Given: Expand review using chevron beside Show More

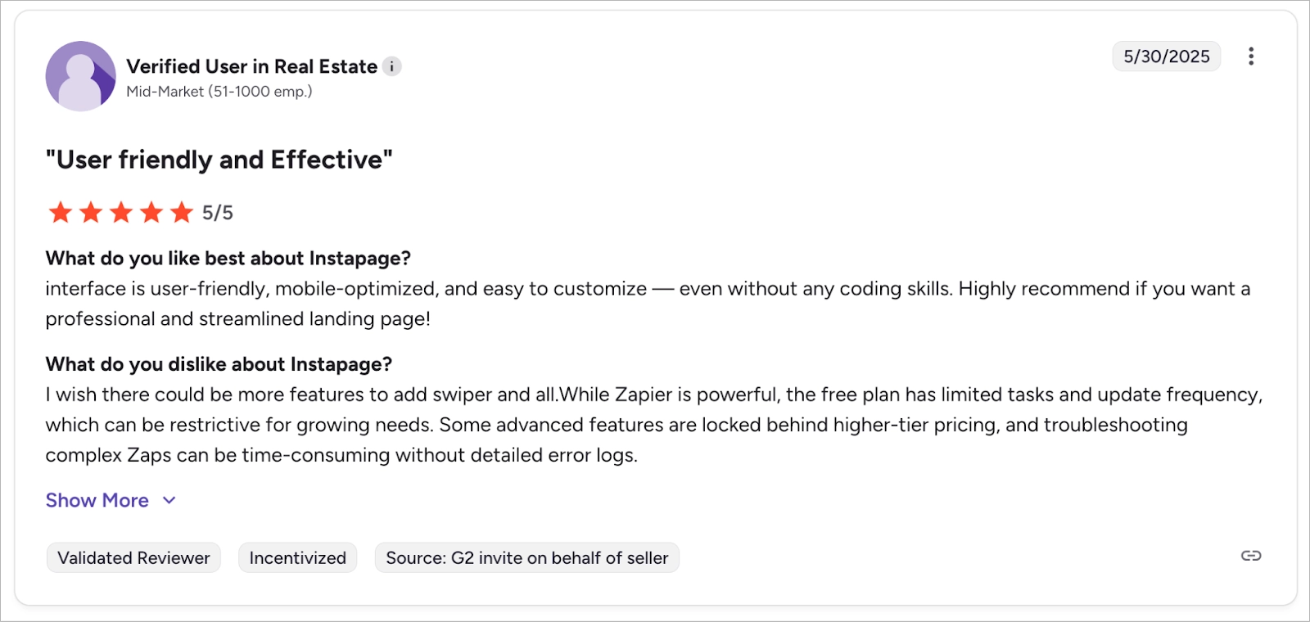Looking at the screenshot, I should tap(169, 500).
